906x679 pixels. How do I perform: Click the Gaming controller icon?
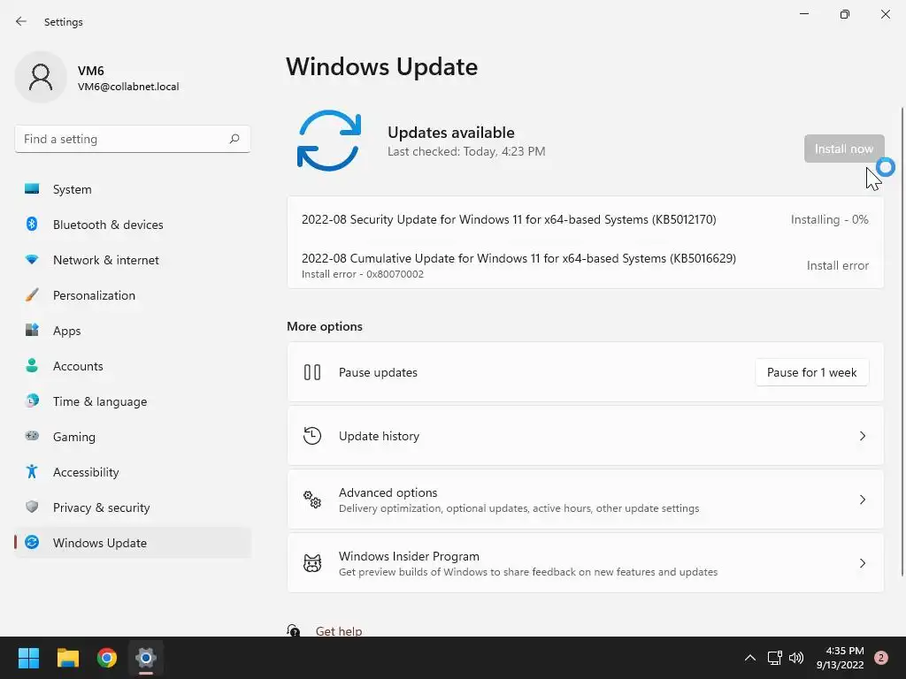(x=32, y=436)
